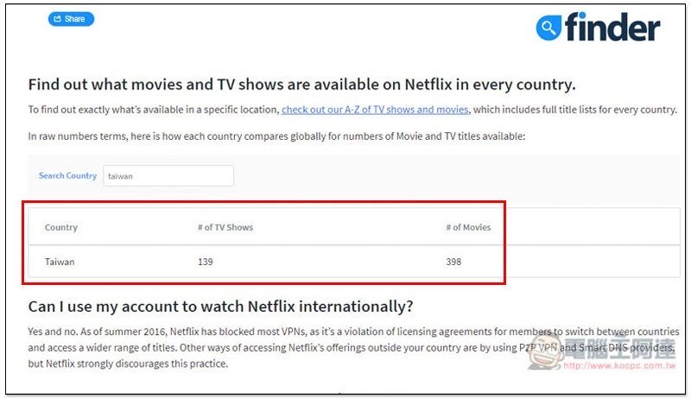Click the 139 TV shows value
Screen dimensions: 691x399
point(205,262)
